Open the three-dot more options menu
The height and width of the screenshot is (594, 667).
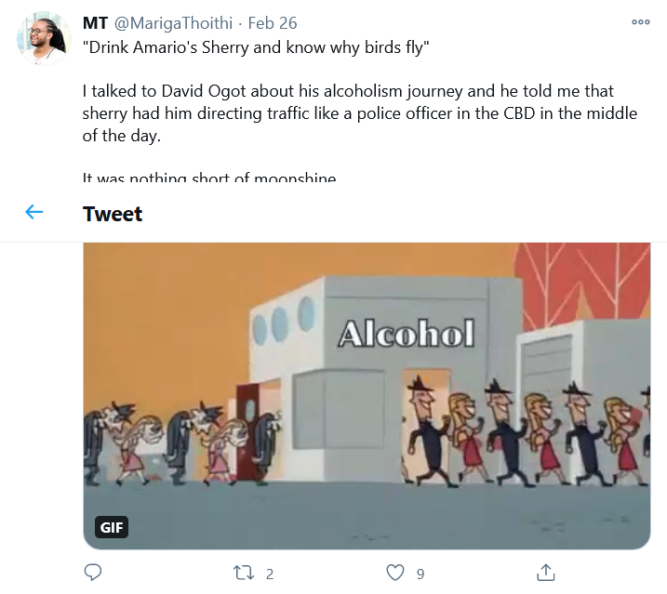pyautogui.click(x=641, y=22)
